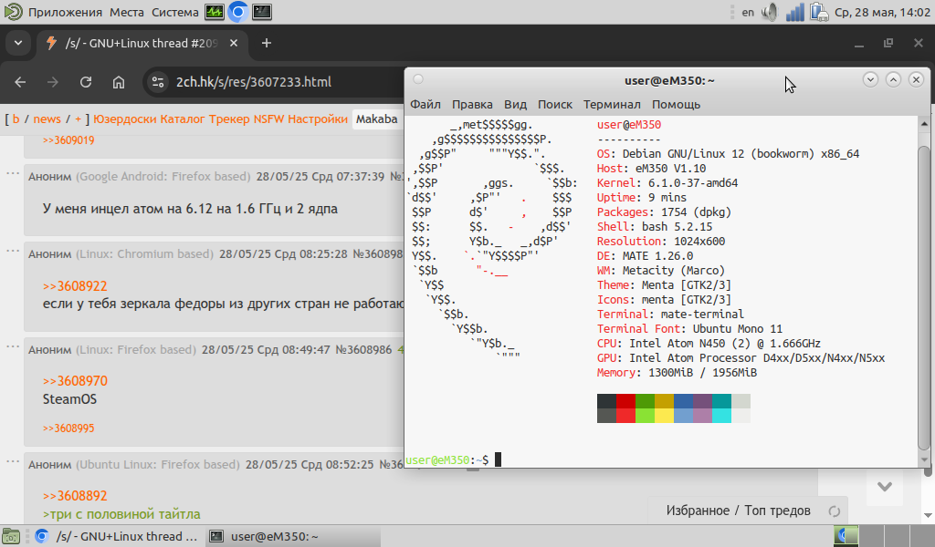Viewport: 935px width, 547px height.
Task: Click terminal scrollbar up arrow
Action: click(x=924, y=124)
